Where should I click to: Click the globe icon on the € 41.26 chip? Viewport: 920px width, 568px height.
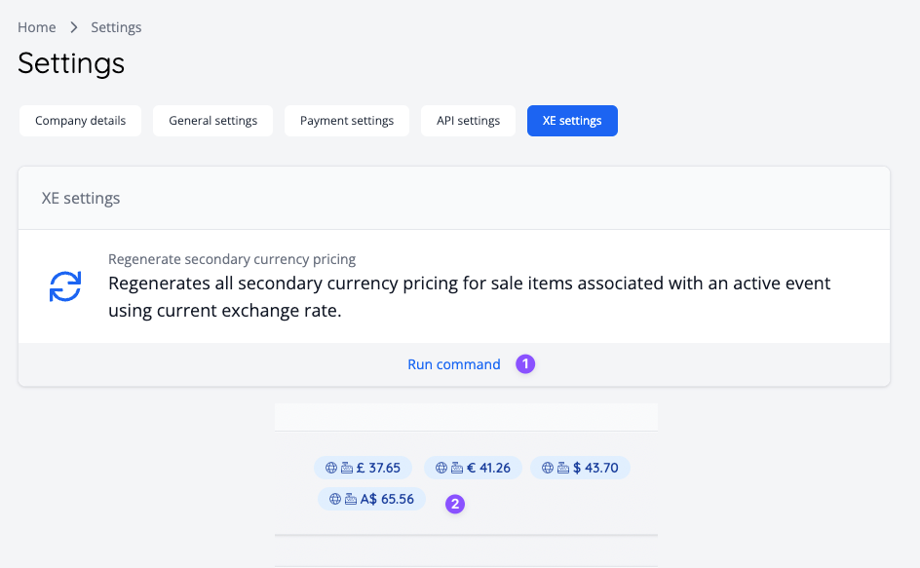[441, 468]
